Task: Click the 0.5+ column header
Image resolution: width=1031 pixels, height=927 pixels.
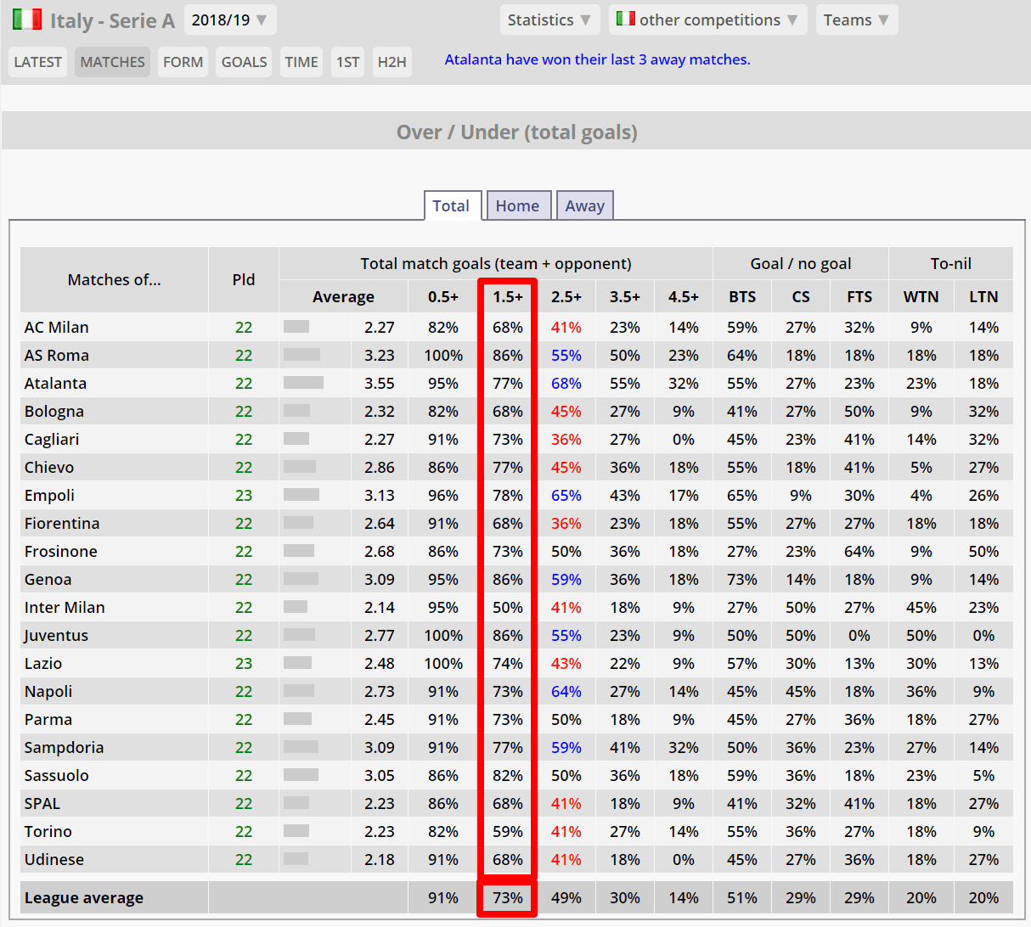Action: pyautogui.click(x=443, y=296)
